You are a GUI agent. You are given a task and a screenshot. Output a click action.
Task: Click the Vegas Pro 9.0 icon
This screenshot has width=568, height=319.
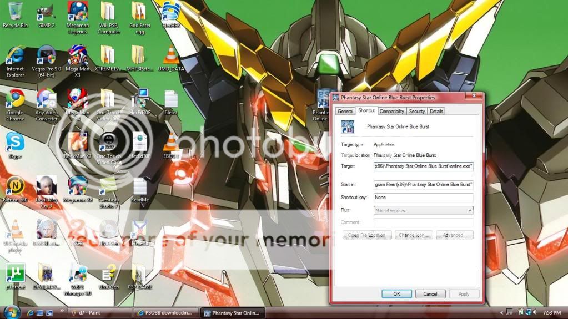click(x=46, y=55)
